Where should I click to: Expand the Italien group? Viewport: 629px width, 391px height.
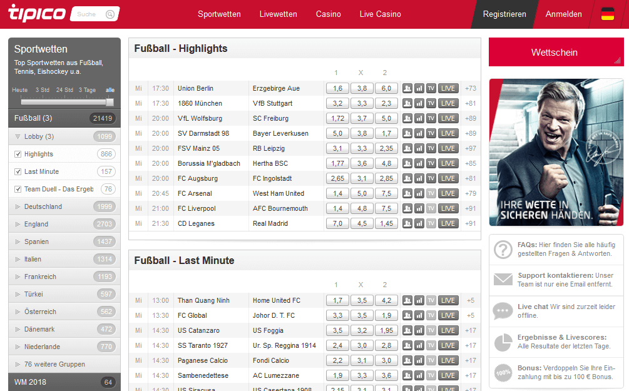64,259
